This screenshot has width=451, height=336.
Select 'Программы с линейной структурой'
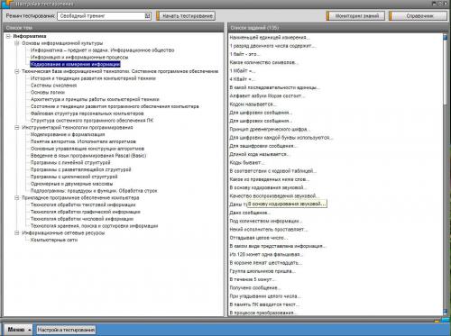pos(70,163)
